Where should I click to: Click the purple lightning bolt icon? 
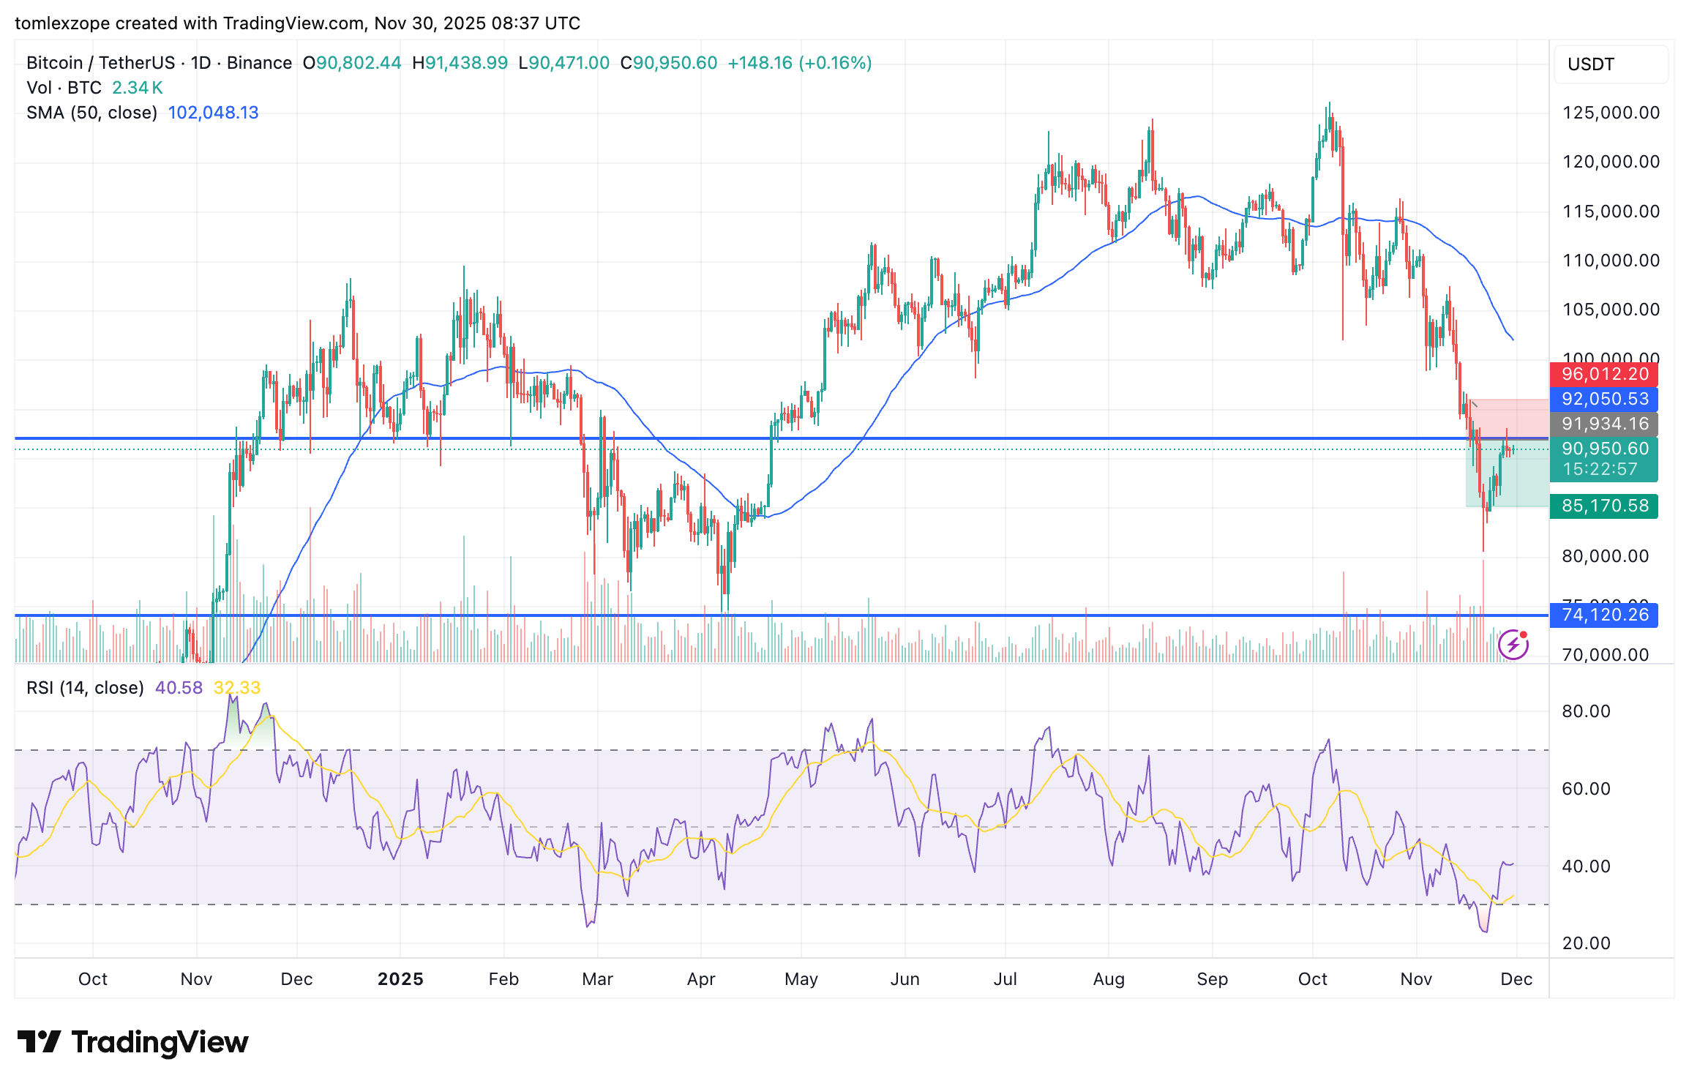[x=1513, y=645]
